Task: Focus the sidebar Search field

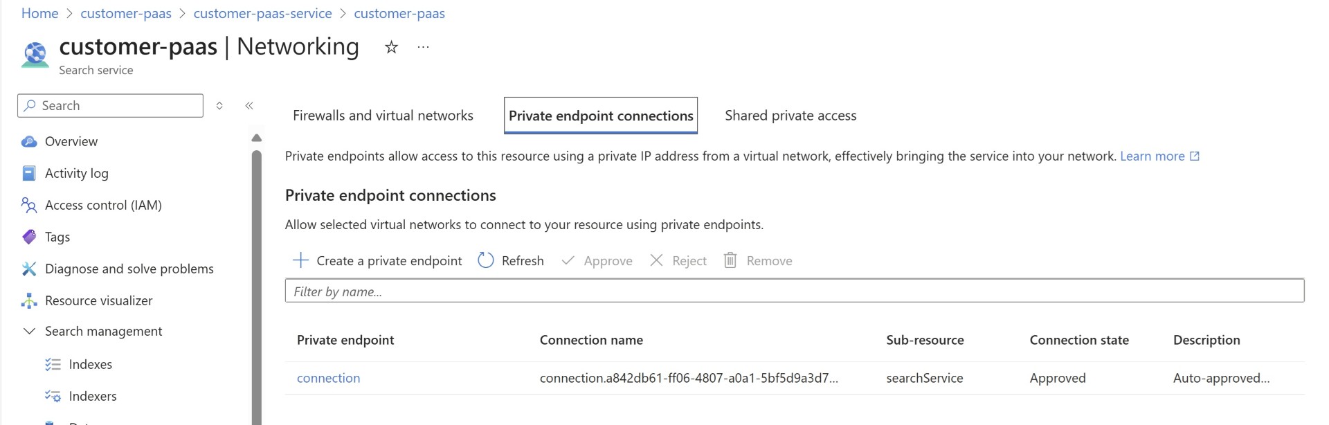Action: [x=110, y=105]
